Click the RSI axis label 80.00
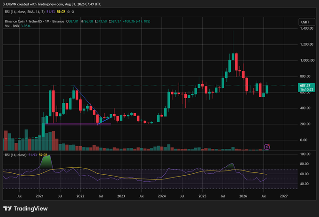 [x=304, y=164]
